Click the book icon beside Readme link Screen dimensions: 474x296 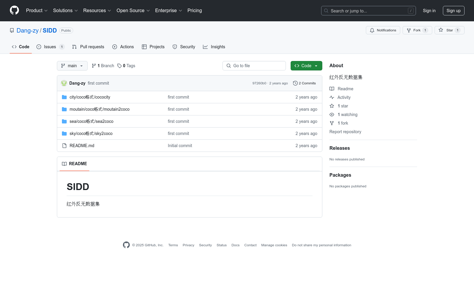click(x=332, y=89)
